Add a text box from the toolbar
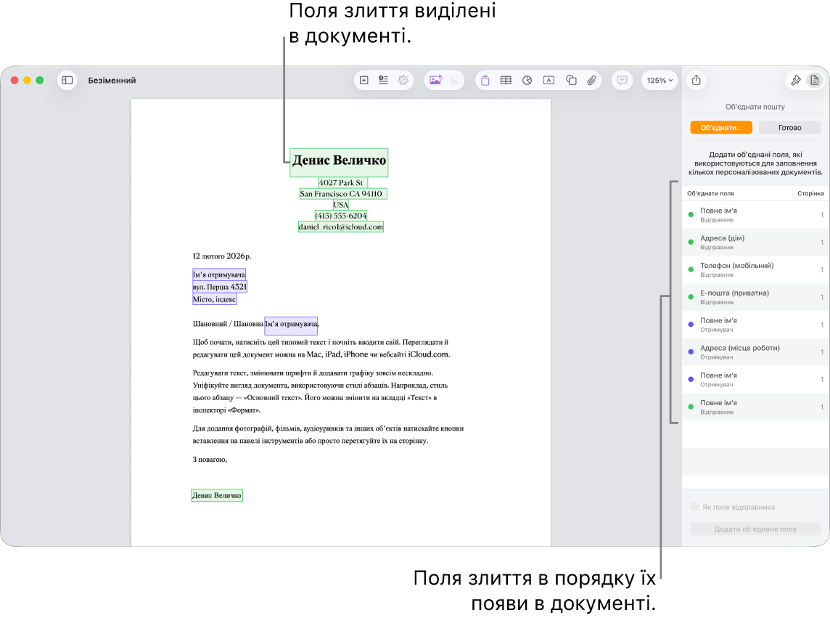This screenshot has height=618, width=830. [x=549, y=80]
